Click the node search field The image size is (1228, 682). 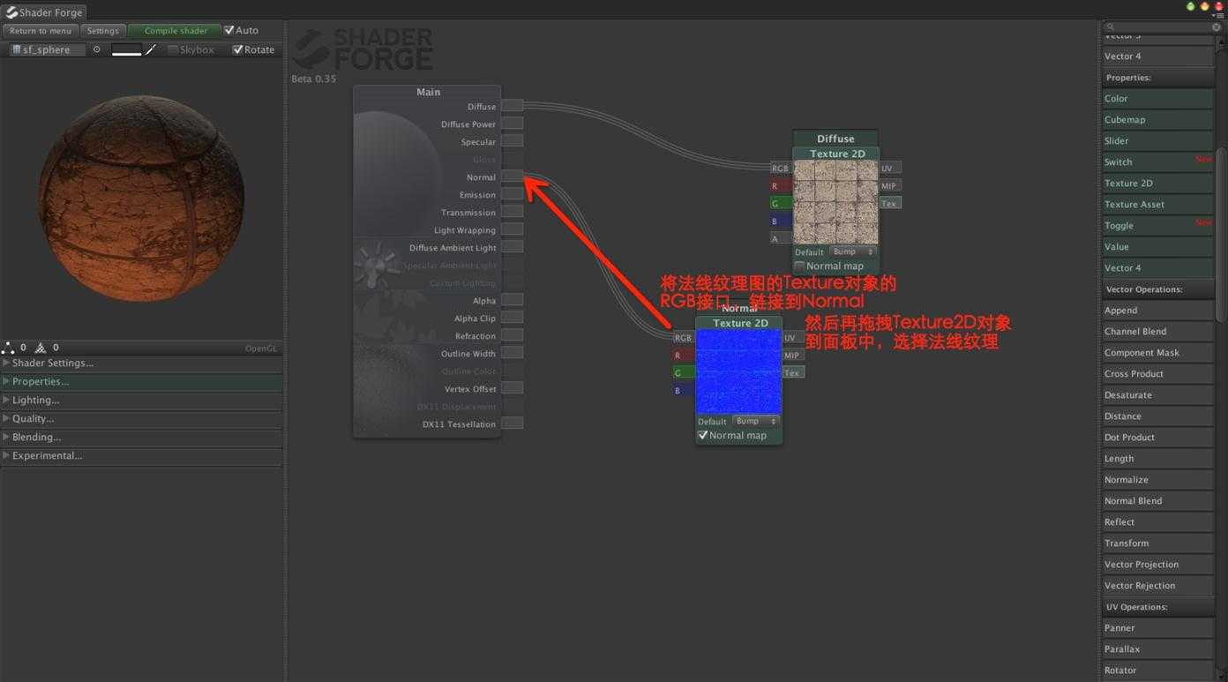pos(1161,27)
